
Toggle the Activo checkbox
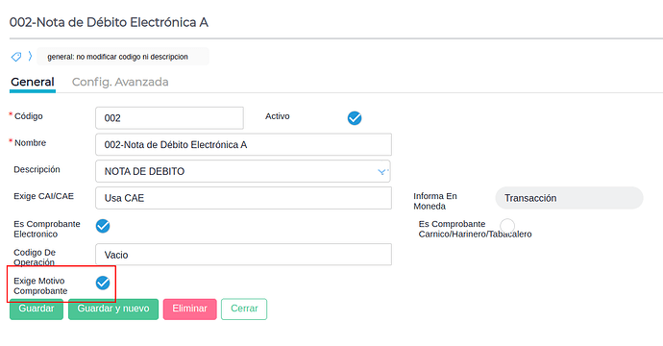pos(355,118)
